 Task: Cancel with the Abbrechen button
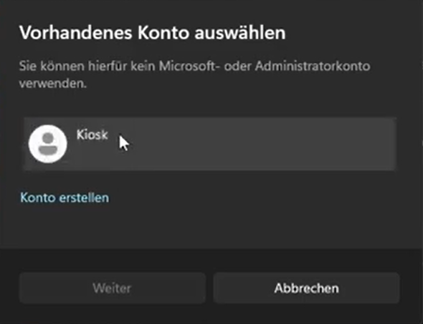pyautogui.click(x=306, y=288)
